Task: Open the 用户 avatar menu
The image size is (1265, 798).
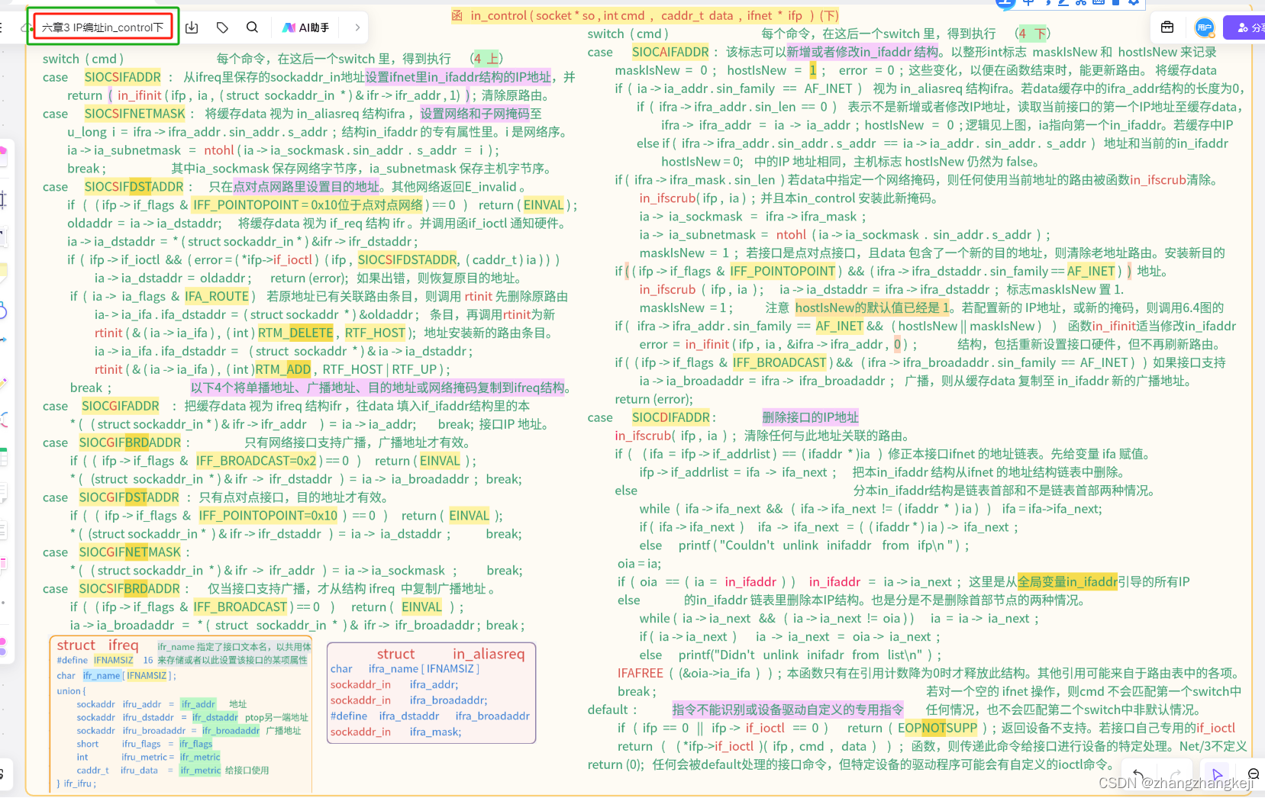Action: tap(1204, 27)
